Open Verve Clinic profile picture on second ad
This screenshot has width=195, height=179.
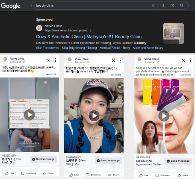point(69,60)
